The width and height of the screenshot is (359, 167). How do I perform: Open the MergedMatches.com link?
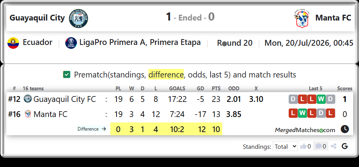305,130
